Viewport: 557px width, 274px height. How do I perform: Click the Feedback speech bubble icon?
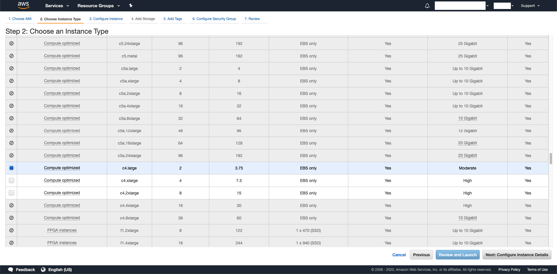(x=11, y=270)
